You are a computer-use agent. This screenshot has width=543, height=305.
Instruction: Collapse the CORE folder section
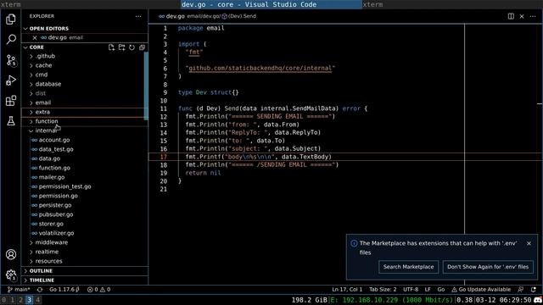(36, 47)
